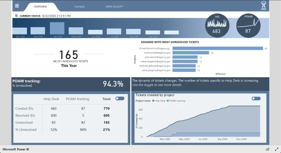Image resolution: width=281 pixels, height=153 pixels.
Task: Select the Apr 2020 bar
Action: 57,28
